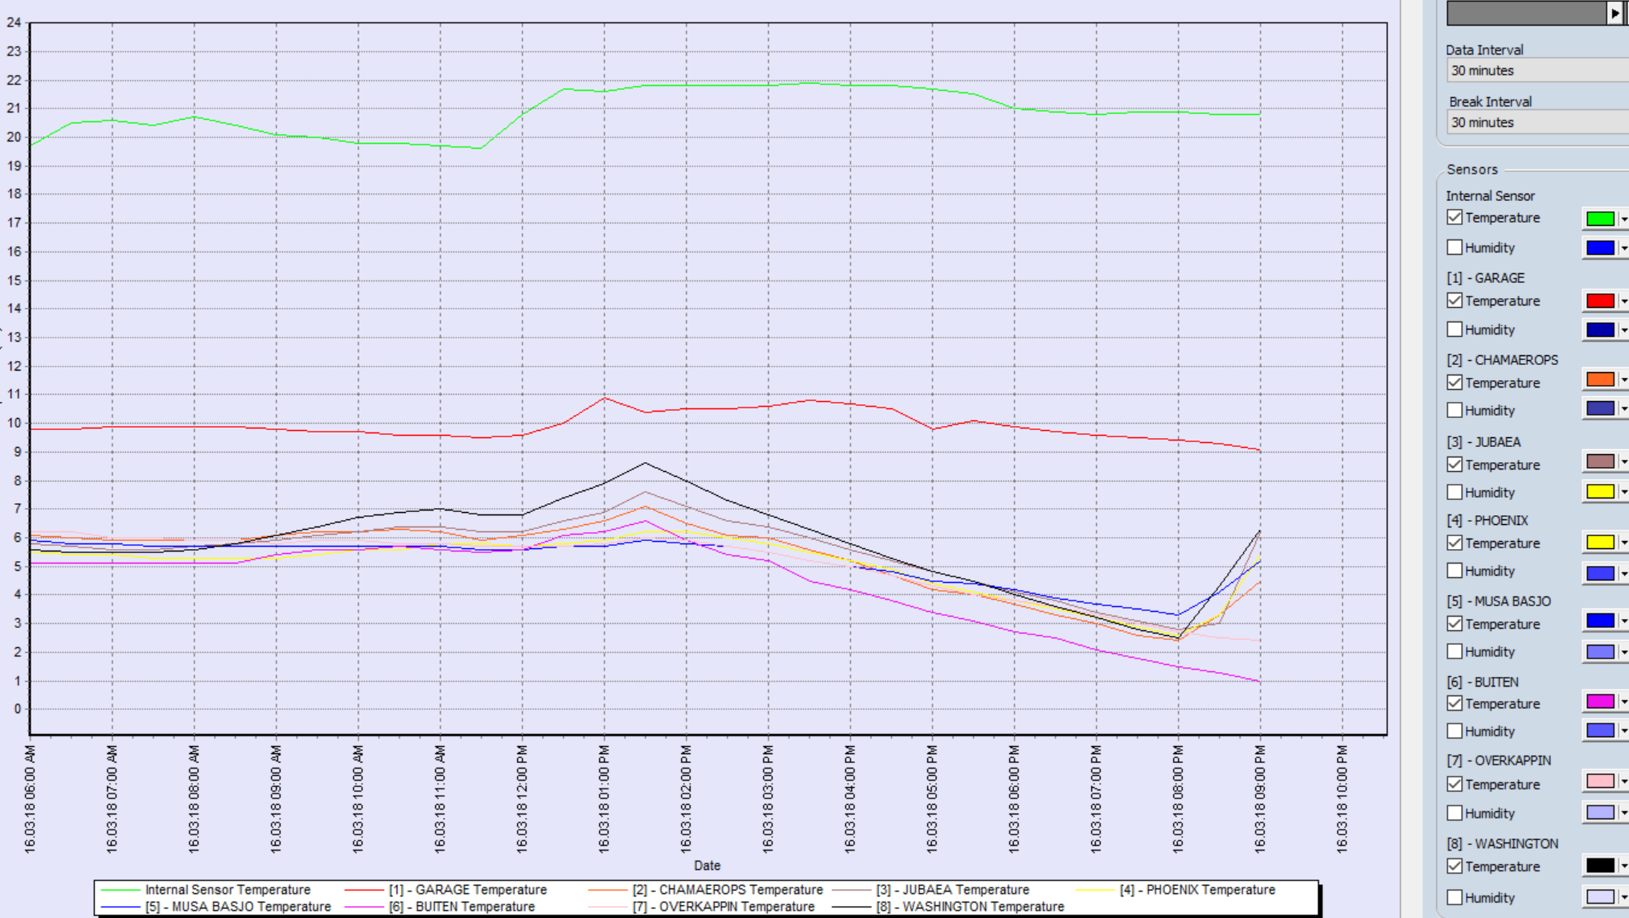Enable WASHINGTON Humidity checkbox
Screen dimensions: 1629x918
[x=1455, y=897]
